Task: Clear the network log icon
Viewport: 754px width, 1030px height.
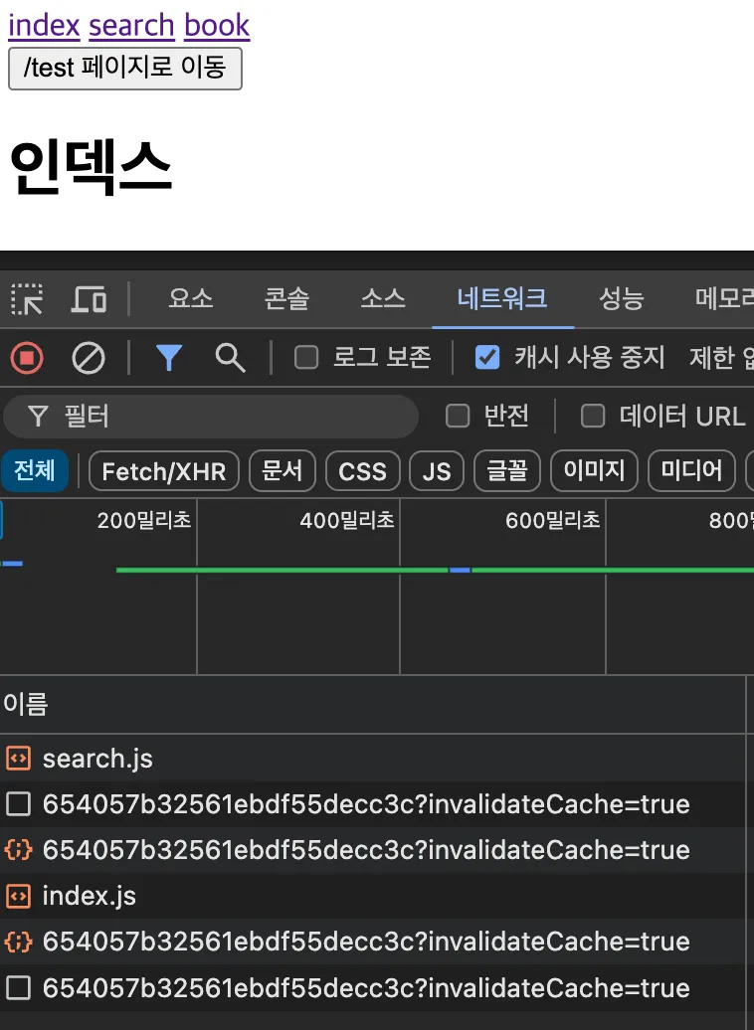Action: click(x=89, y=358)
